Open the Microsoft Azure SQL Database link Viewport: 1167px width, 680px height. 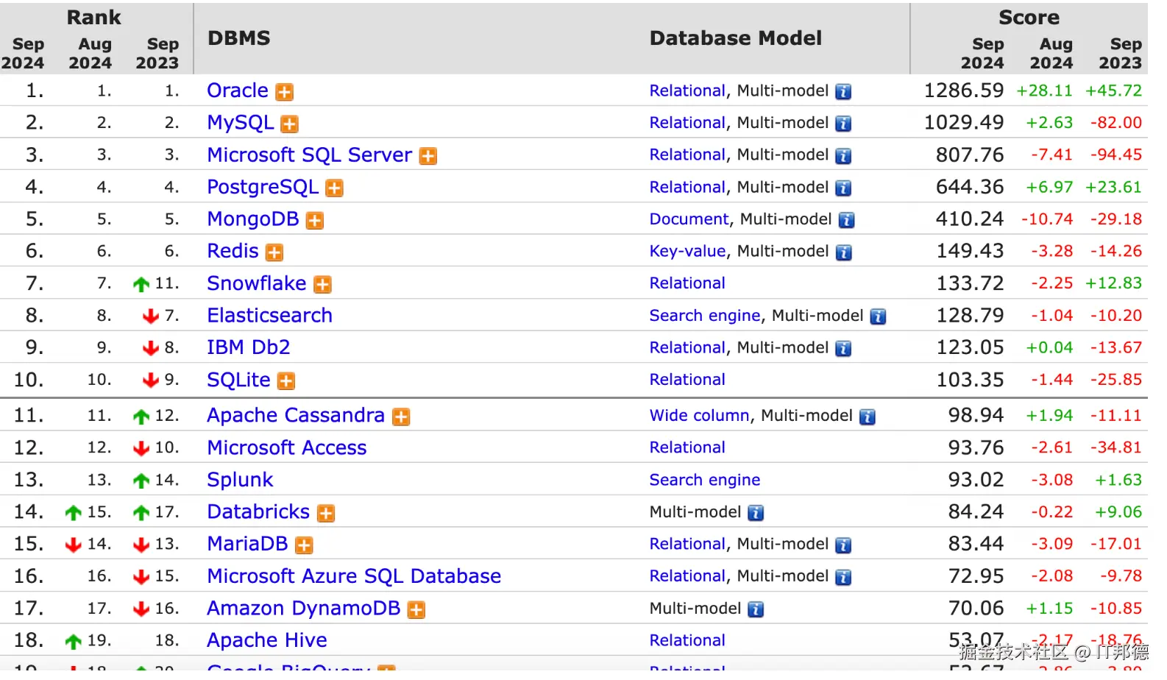[353, 576]
